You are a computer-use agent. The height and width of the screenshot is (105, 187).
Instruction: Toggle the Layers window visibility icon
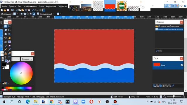click(173, 6)
